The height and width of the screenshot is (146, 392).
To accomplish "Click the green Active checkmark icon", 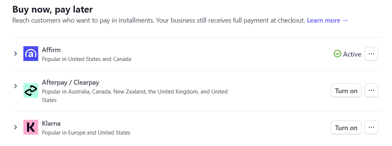I will tap(337, 54).
